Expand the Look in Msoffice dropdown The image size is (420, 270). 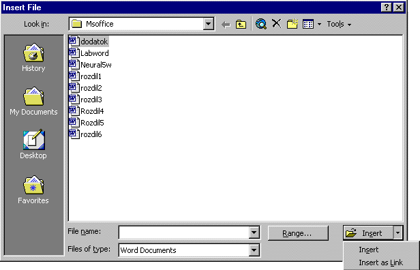click(208, 24)
